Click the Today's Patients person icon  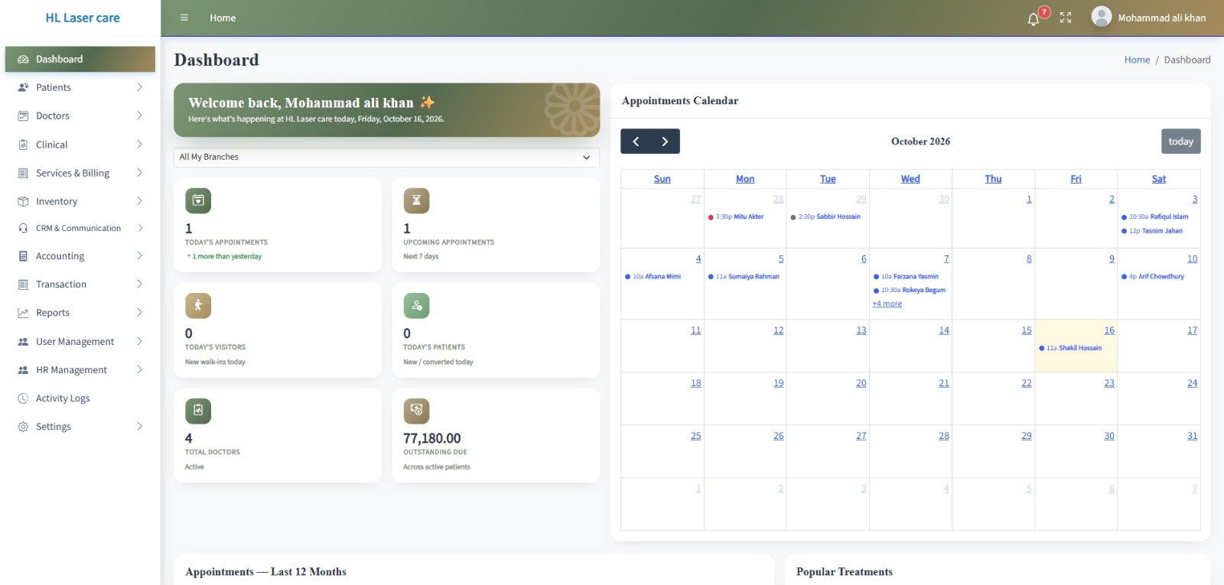click(416, 305)
